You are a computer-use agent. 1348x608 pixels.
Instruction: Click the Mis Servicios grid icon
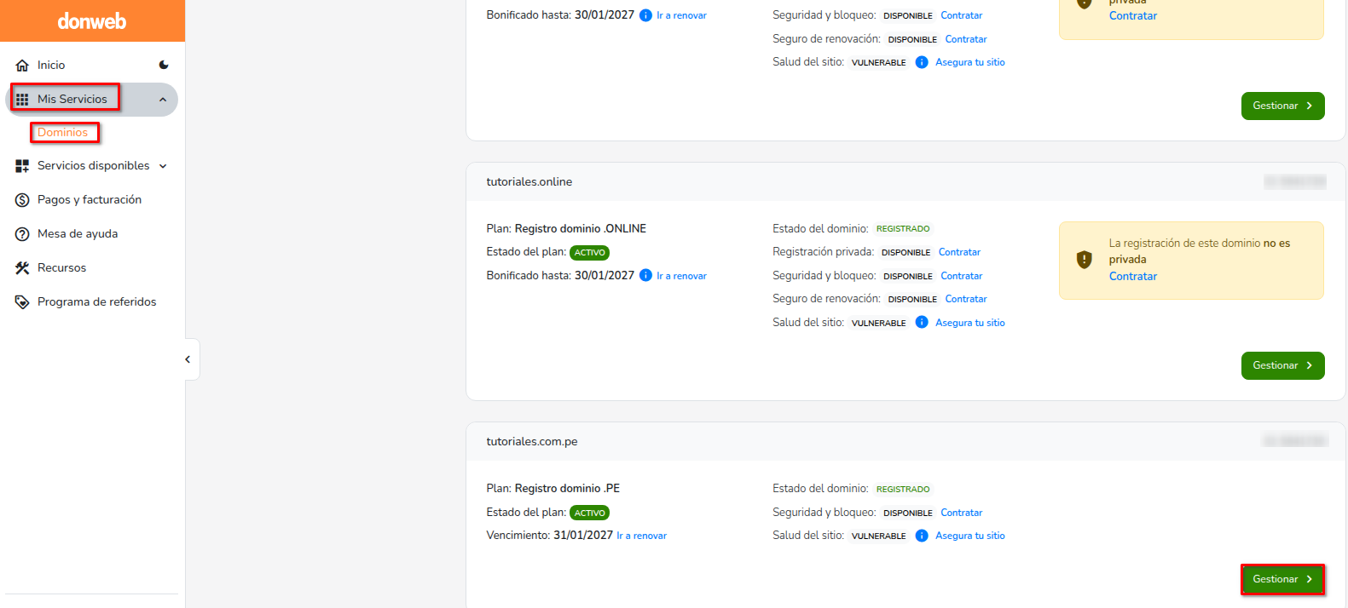[x=22, y=100]
